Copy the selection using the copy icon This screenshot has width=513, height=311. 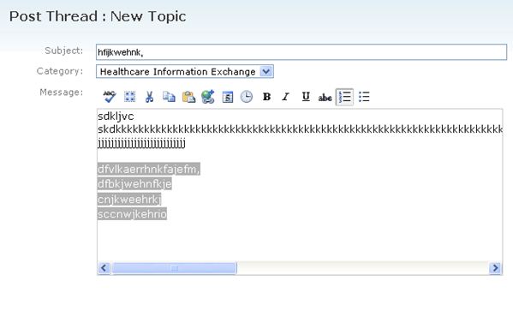169,97
